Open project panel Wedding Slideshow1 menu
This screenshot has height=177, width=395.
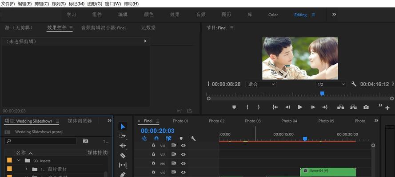tap(57, 121)
